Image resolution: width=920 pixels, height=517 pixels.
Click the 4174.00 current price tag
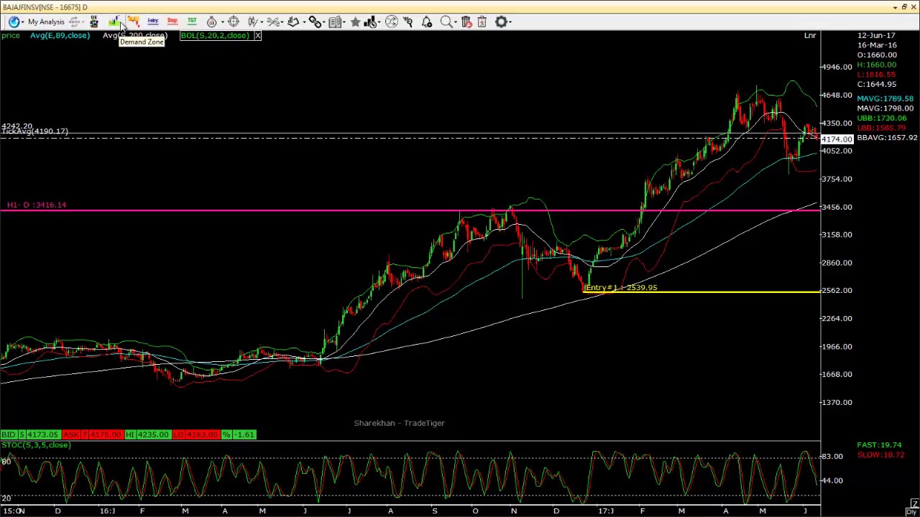coord(837,139)
